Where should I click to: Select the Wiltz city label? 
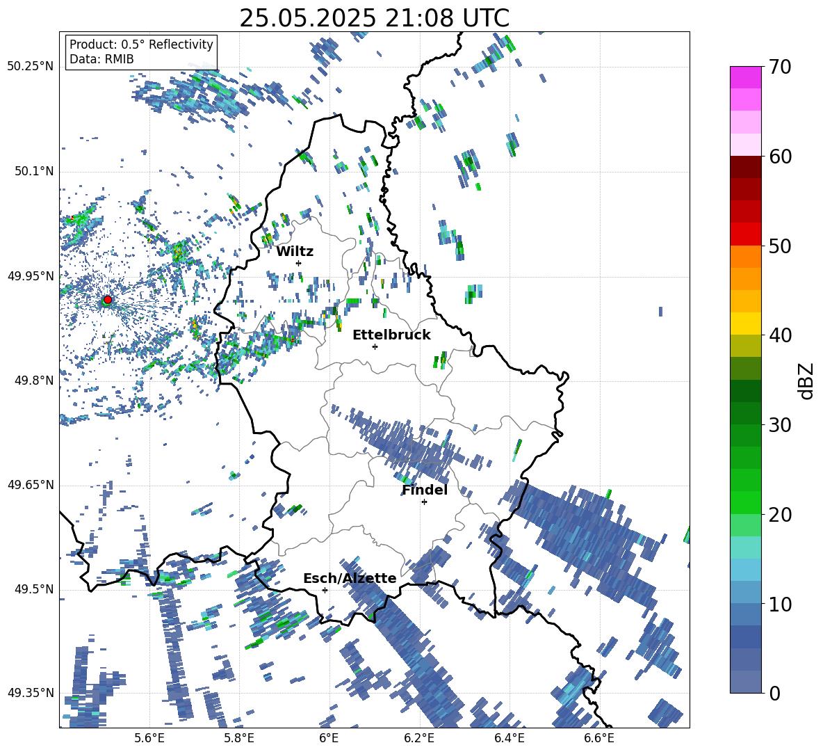295,252
